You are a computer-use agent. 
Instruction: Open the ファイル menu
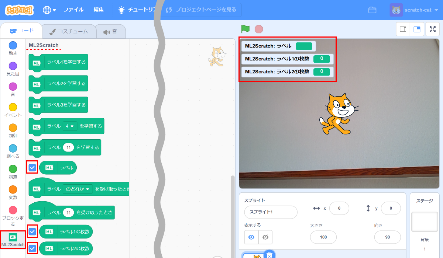point(73,10)
